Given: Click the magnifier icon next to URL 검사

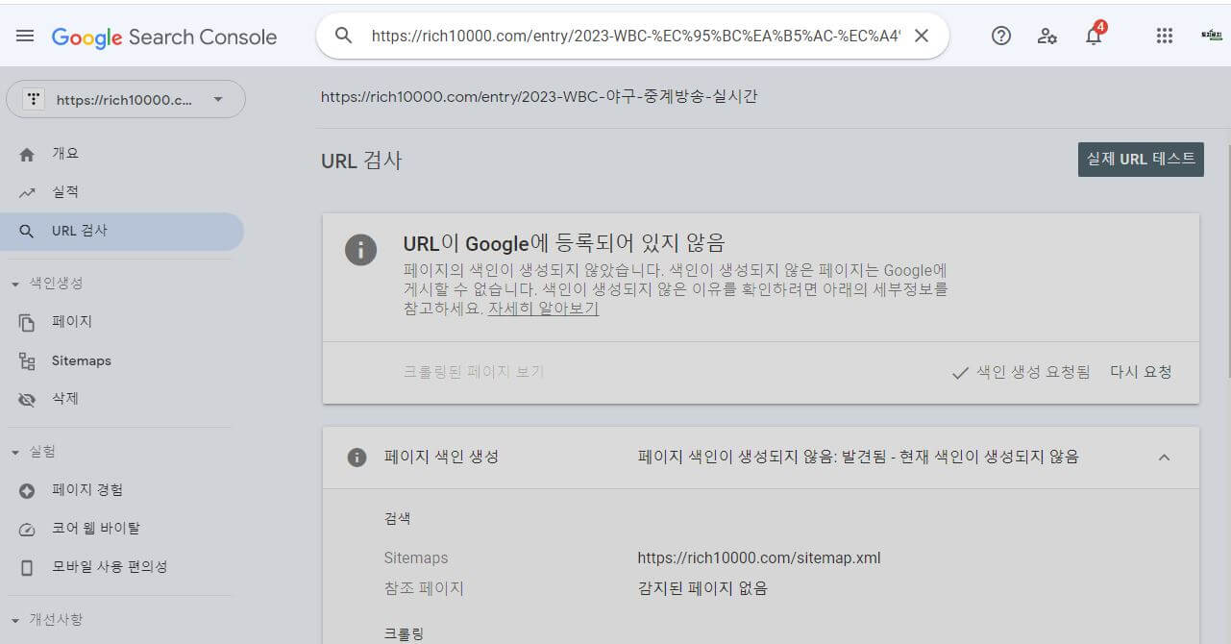Looking at the screenshot, I should (27, 232).
